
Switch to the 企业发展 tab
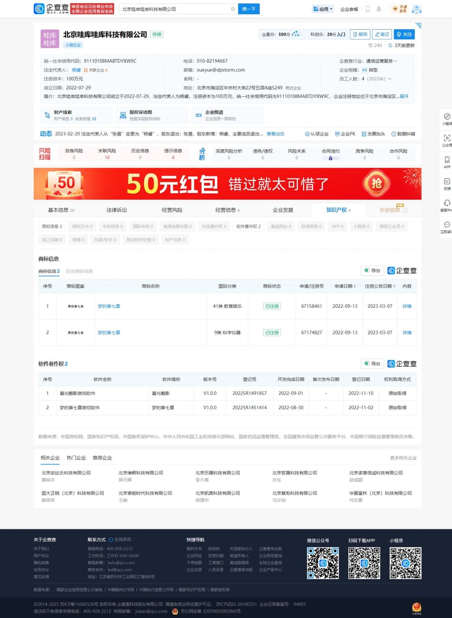point(283,210)
